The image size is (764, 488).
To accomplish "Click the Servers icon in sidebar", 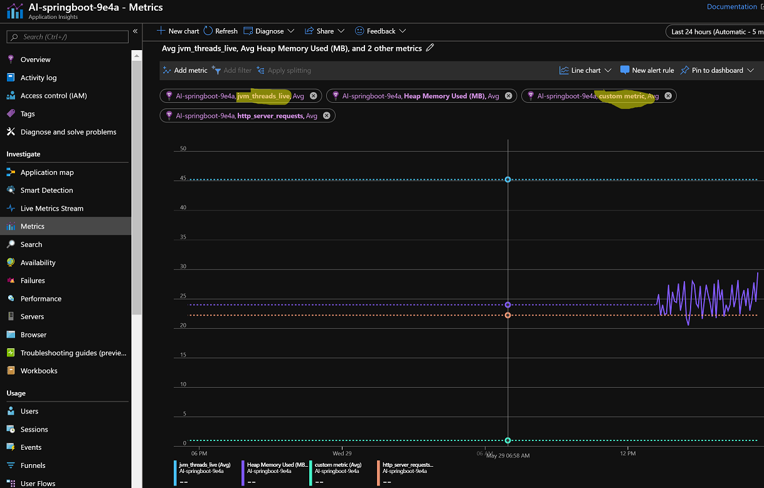I will click(x=10, y=316).
